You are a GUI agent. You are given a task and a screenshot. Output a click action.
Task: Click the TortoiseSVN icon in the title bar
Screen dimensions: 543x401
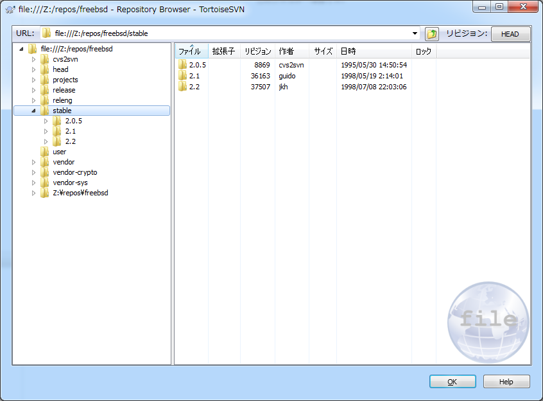(x=10, y=10)
